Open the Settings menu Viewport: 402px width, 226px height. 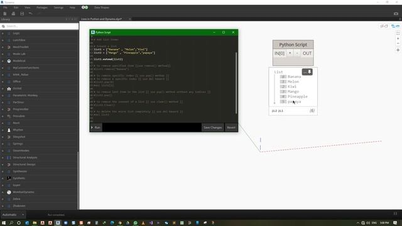coord(58,8)
